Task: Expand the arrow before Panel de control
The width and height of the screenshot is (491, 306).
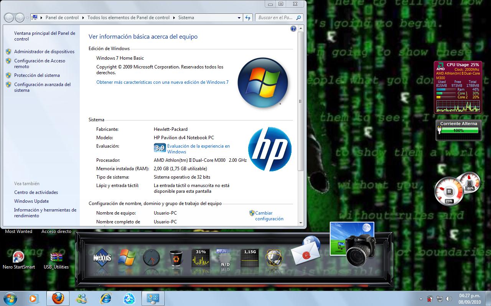Action: 42,18
